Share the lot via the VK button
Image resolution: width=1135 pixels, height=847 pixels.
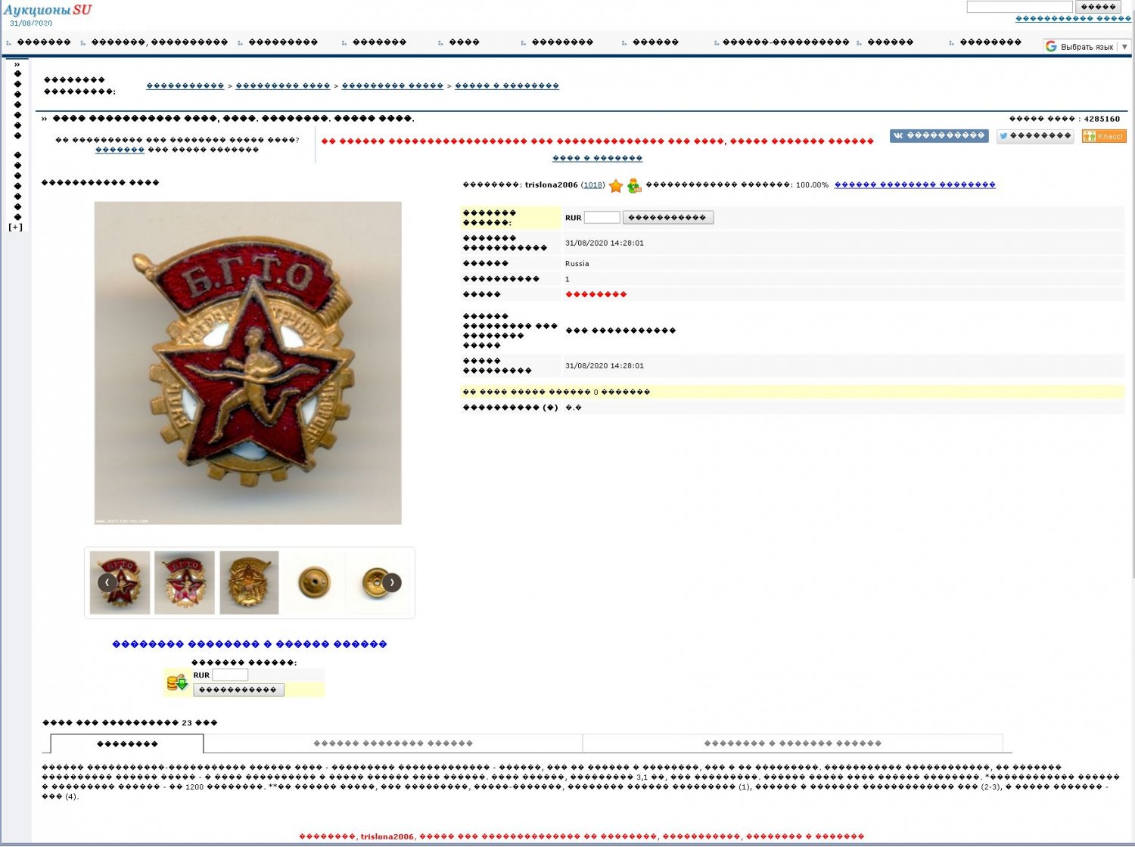coord(938,136)
